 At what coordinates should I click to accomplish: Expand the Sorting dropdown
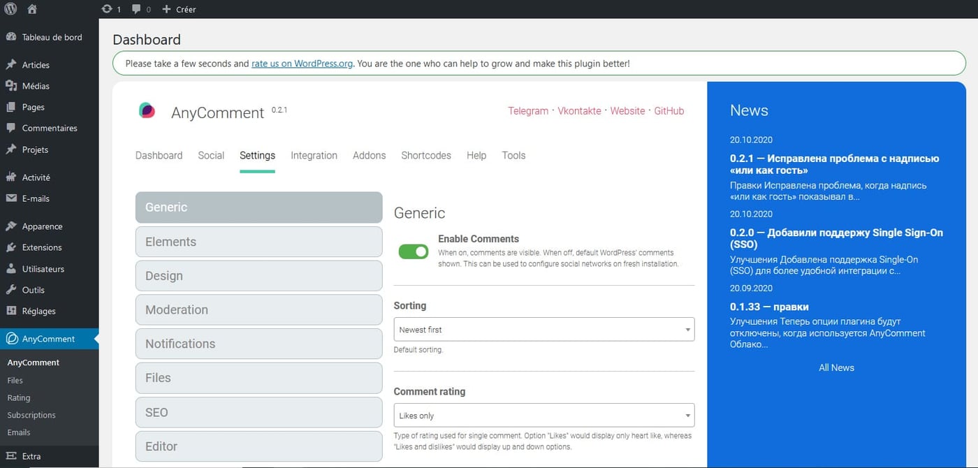tap(543, 330)
